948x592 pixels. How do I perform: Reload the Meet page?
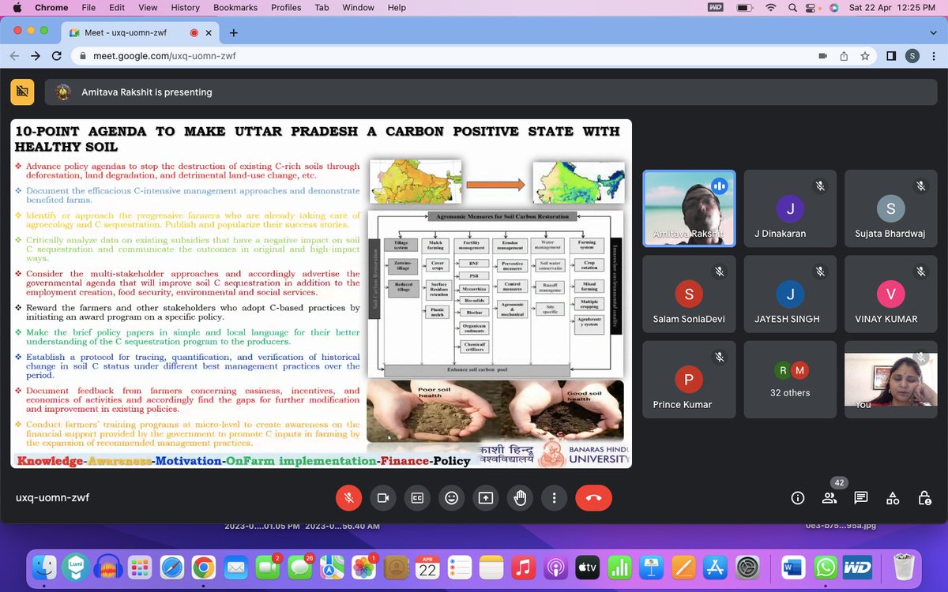click(57, 56)
